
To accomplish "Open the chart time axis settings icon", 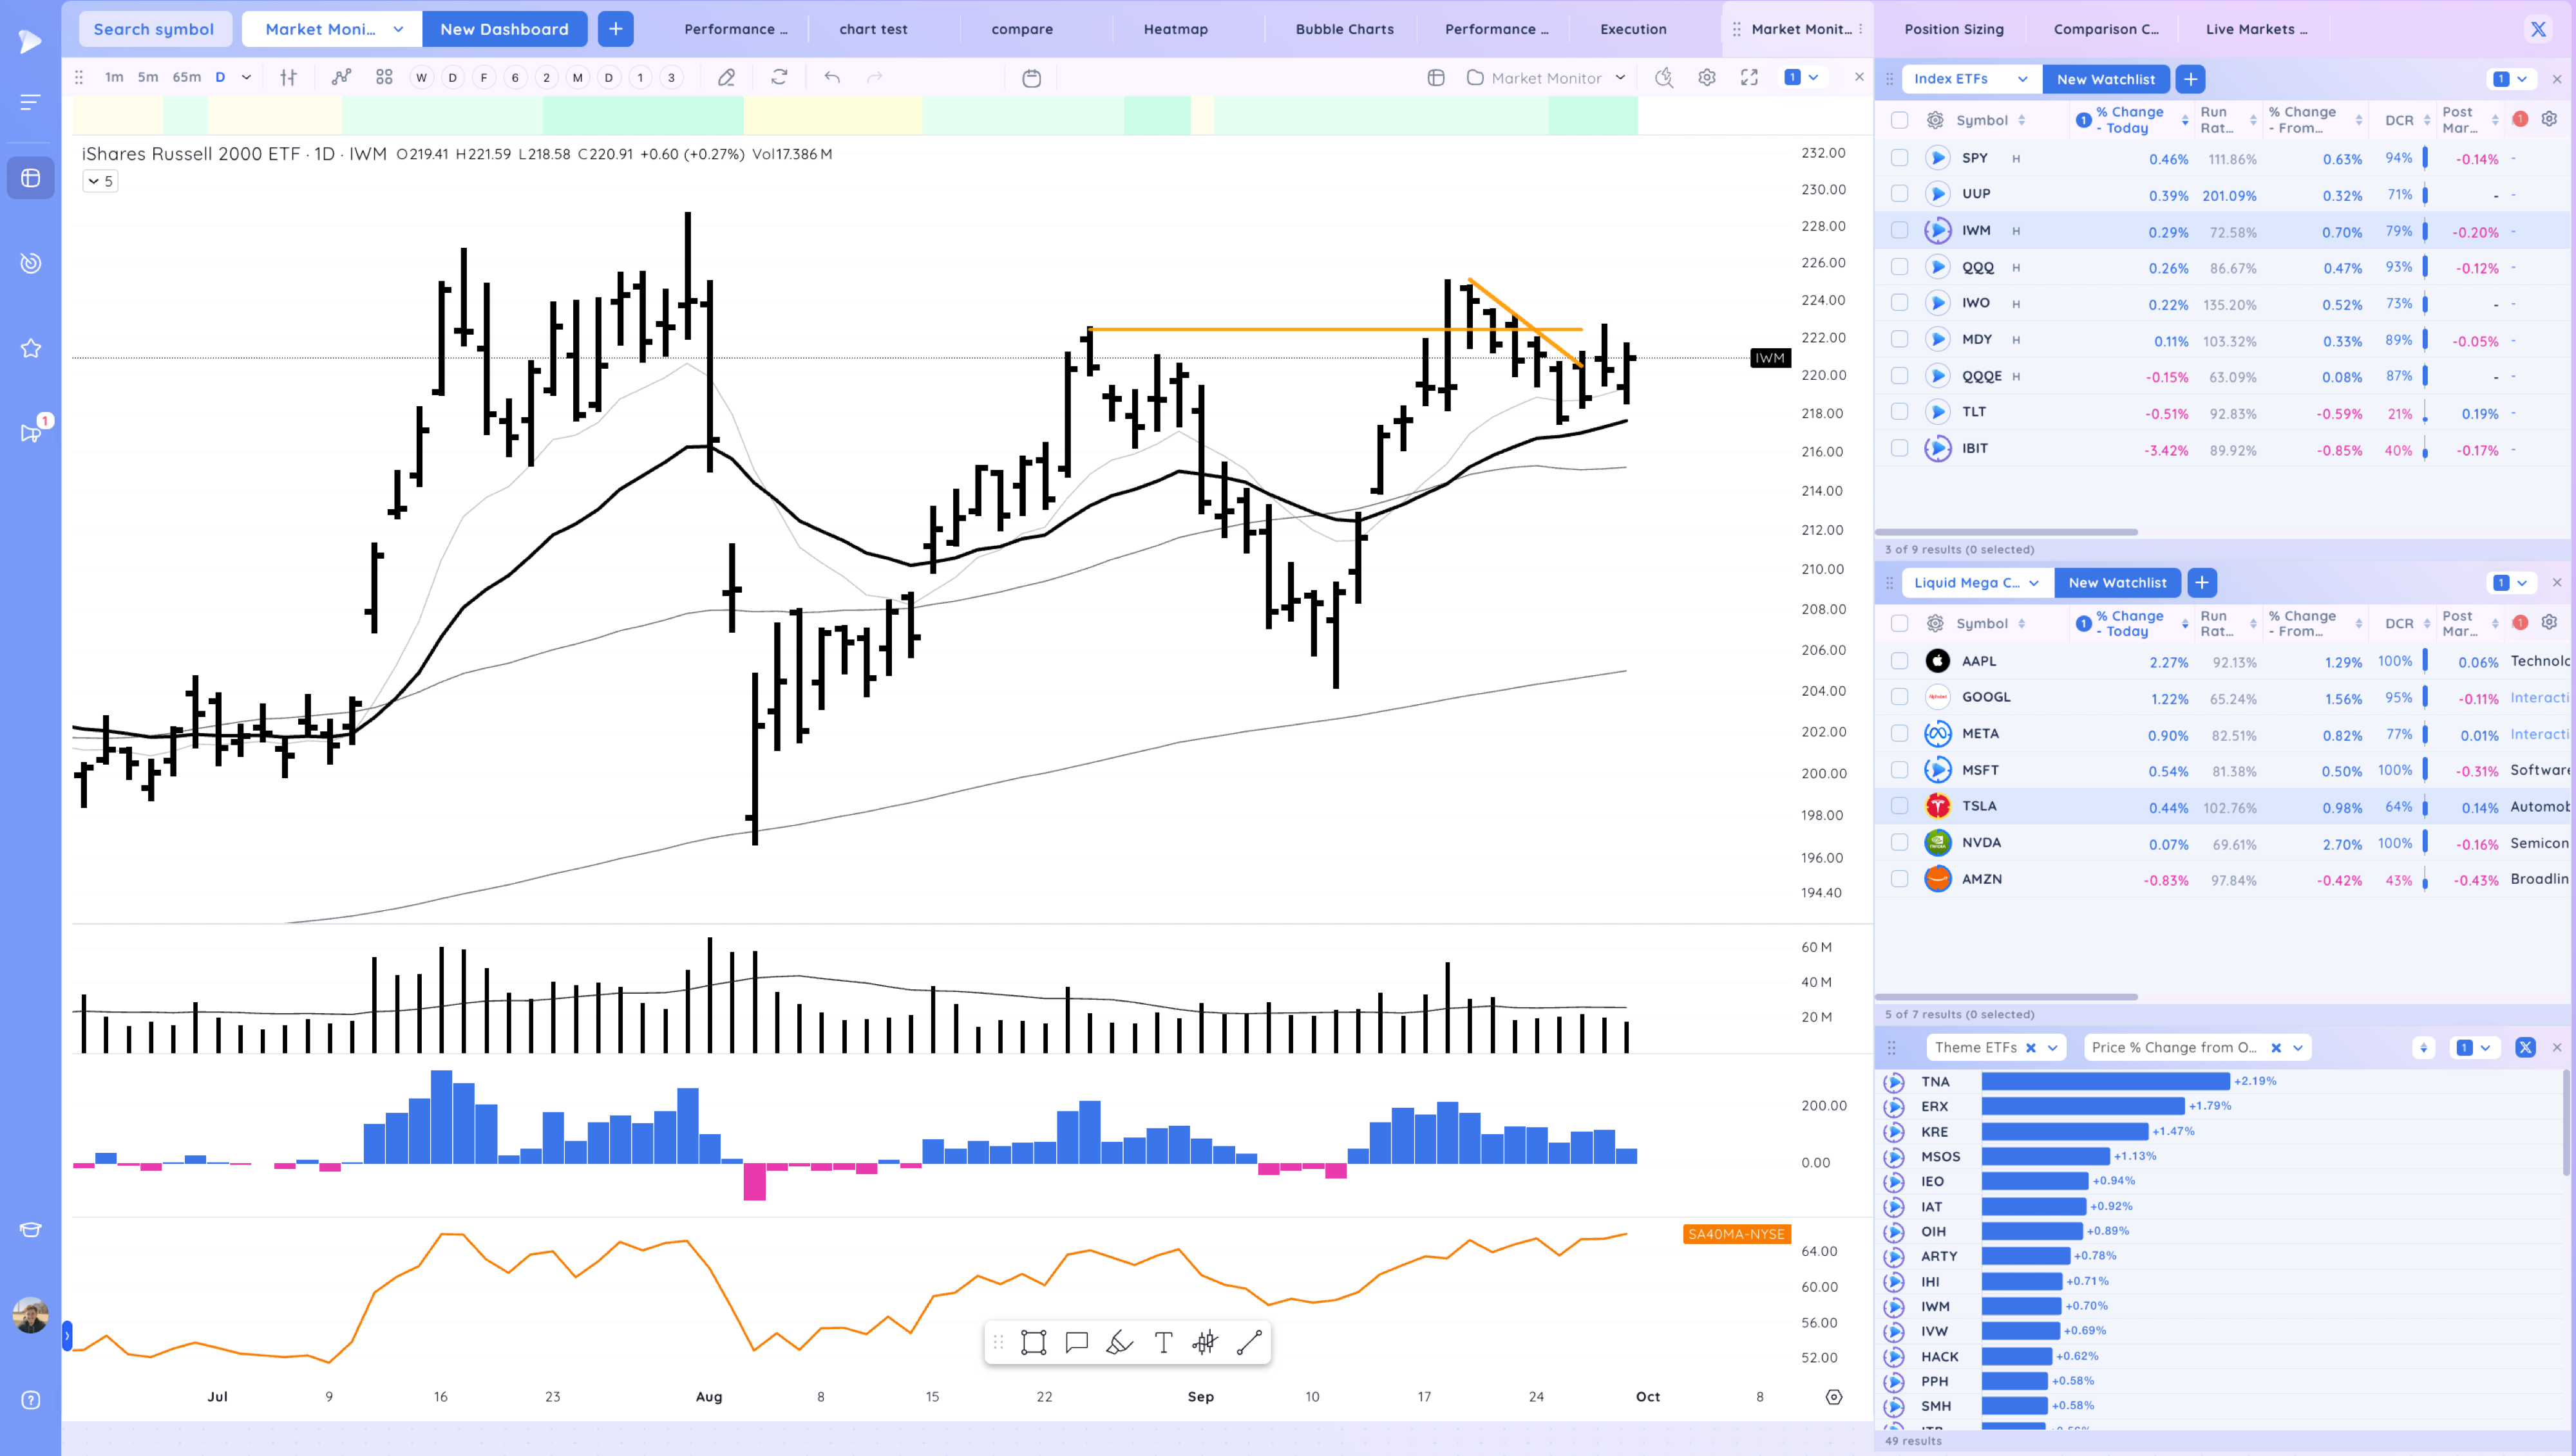I will point(1833,1397).
